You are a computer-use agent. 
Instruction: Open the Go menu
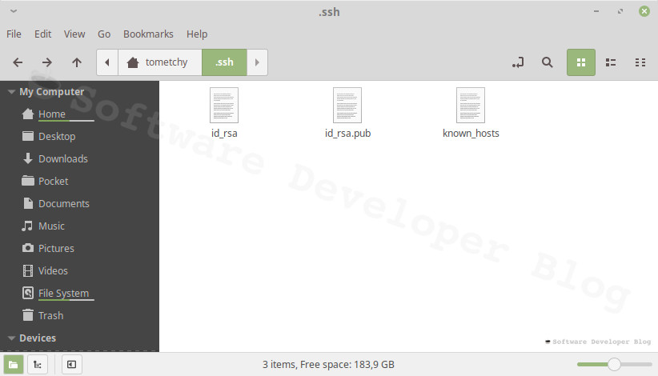pos(104,34)
